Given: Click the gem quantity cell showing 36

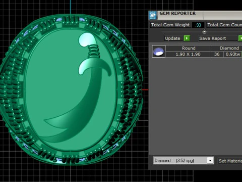Looking at the screenshot, I should click(x=217, y=54).
